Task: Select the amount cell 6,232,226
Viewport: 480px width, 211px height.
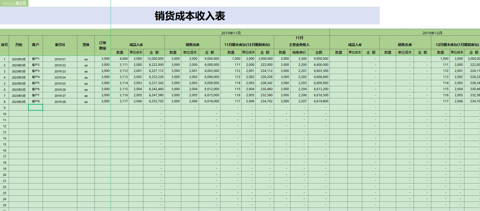Action: (154, 77)
